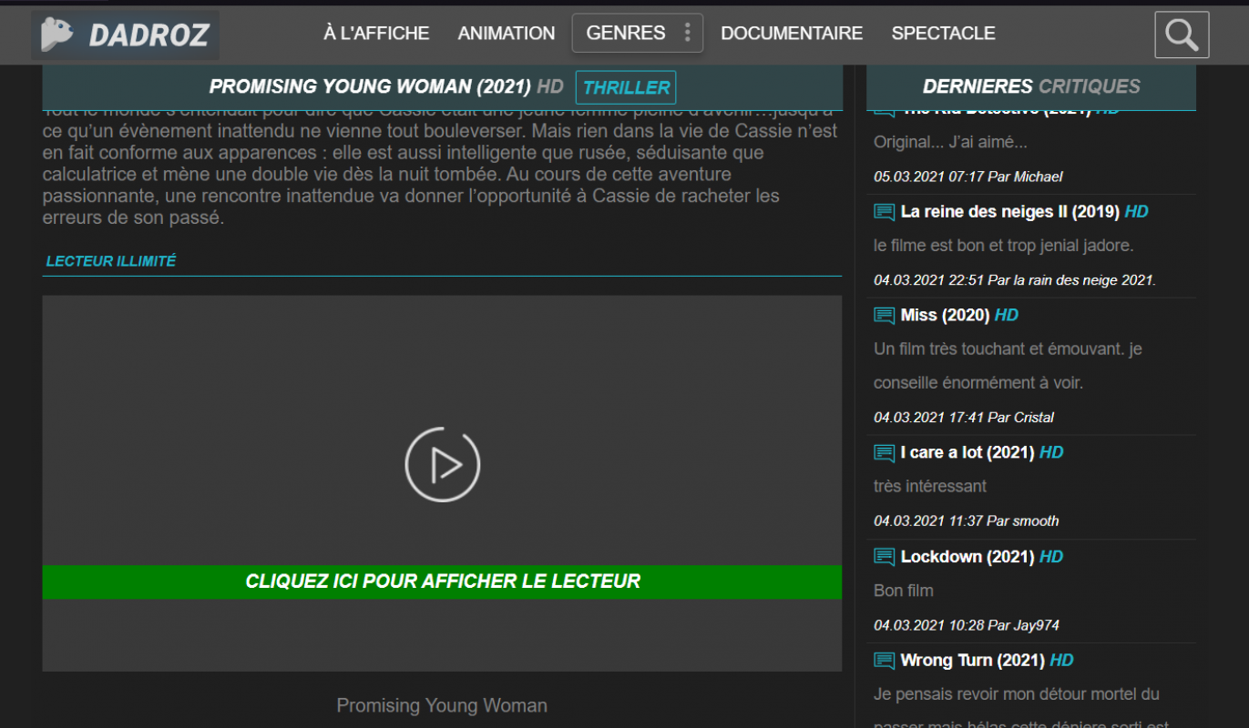
Task: Open the LECTEUR ILLIMITÉ tab
Action: click(111, 261)
